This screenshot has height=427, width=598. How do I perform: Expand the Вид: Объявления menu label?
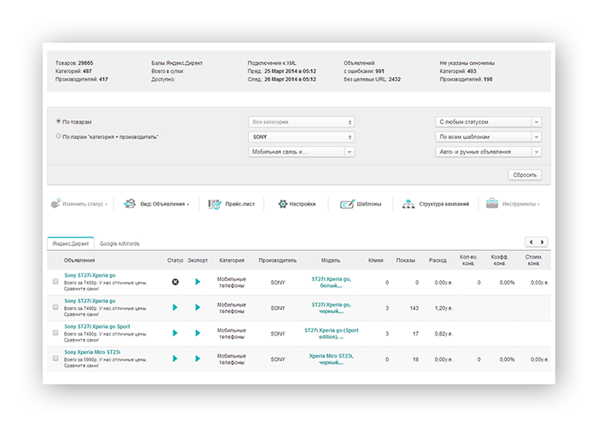click(165, 204)
